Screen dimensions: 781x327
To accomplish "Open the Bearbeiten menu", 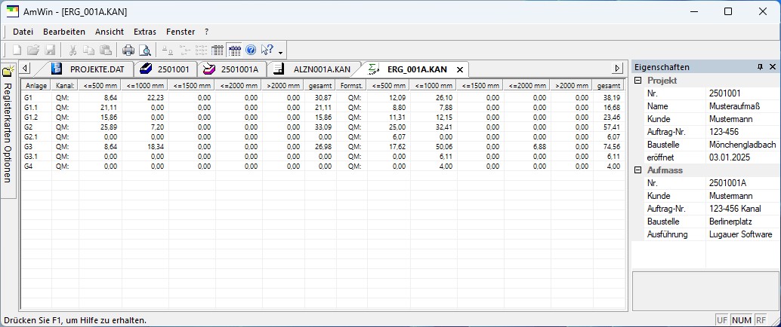I will [x=64, y=32].
